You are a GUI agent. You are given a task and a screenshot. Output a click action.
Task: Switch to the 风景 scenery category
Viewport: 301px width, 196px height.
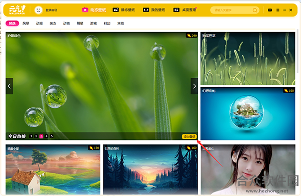26,23
